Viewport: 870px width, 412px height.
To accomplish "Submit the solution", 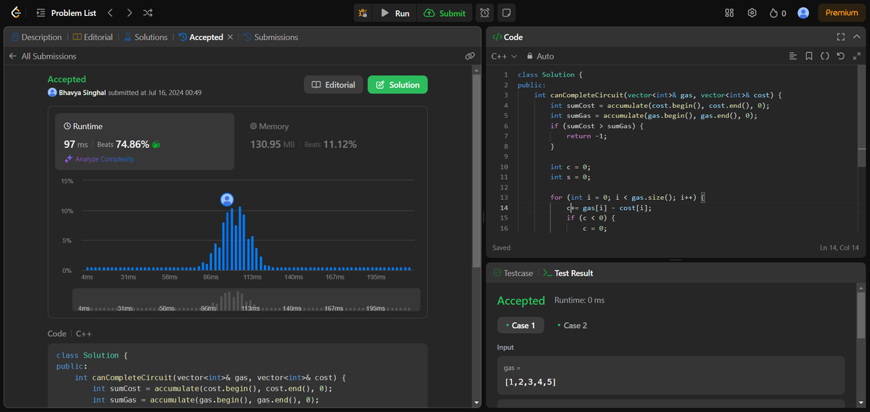I will [x=444, y=13].
